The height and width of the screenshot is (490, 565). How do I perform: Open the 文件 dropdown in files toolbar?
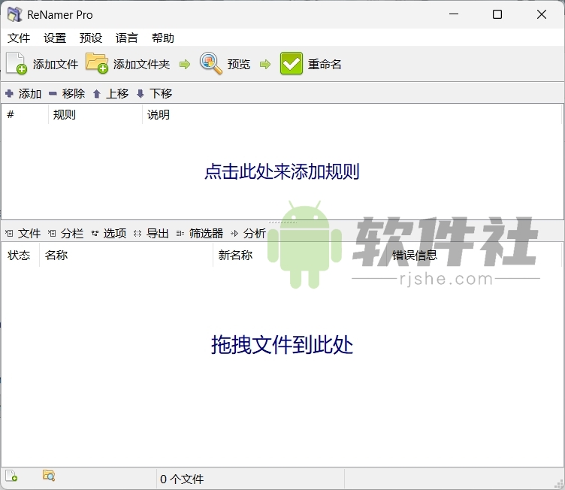(x=29, y=233)
